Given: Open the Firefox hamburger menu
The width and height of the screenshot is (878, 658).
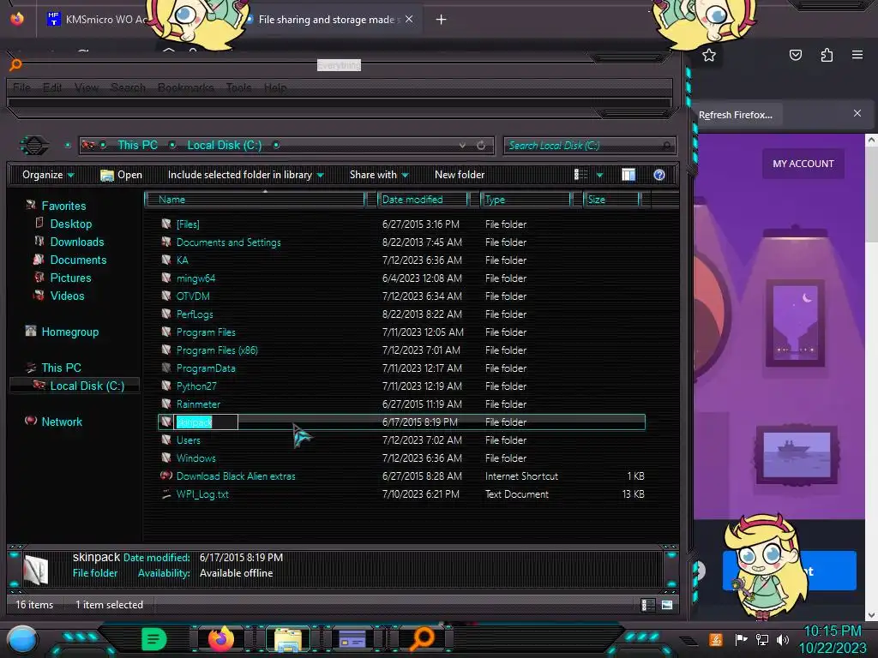Looking at the screenshot, I should (857, 55).
